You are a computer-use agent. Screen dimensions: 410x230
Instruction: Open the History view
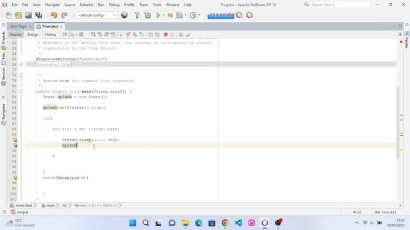pyautogui.click(x=50, y=34)
